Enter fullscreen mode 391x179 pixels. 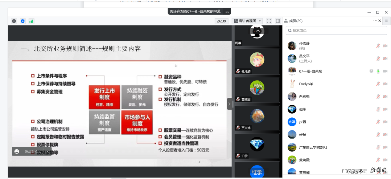coord(269,21)
